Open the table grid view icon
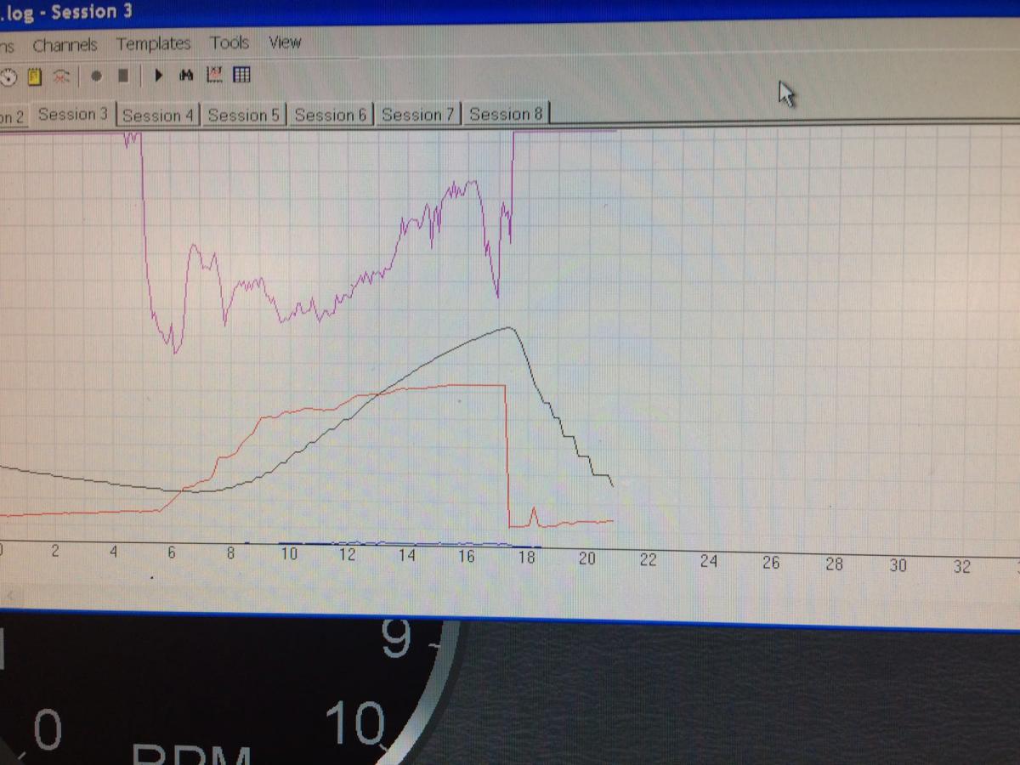Viewport: 1020px width, 765px height. [x=241, y=75]
